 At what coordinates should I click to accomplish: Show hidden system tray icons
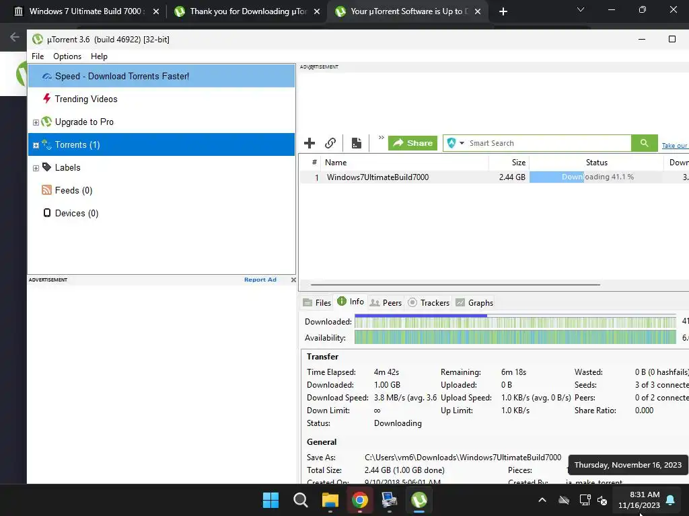(542, 500)
